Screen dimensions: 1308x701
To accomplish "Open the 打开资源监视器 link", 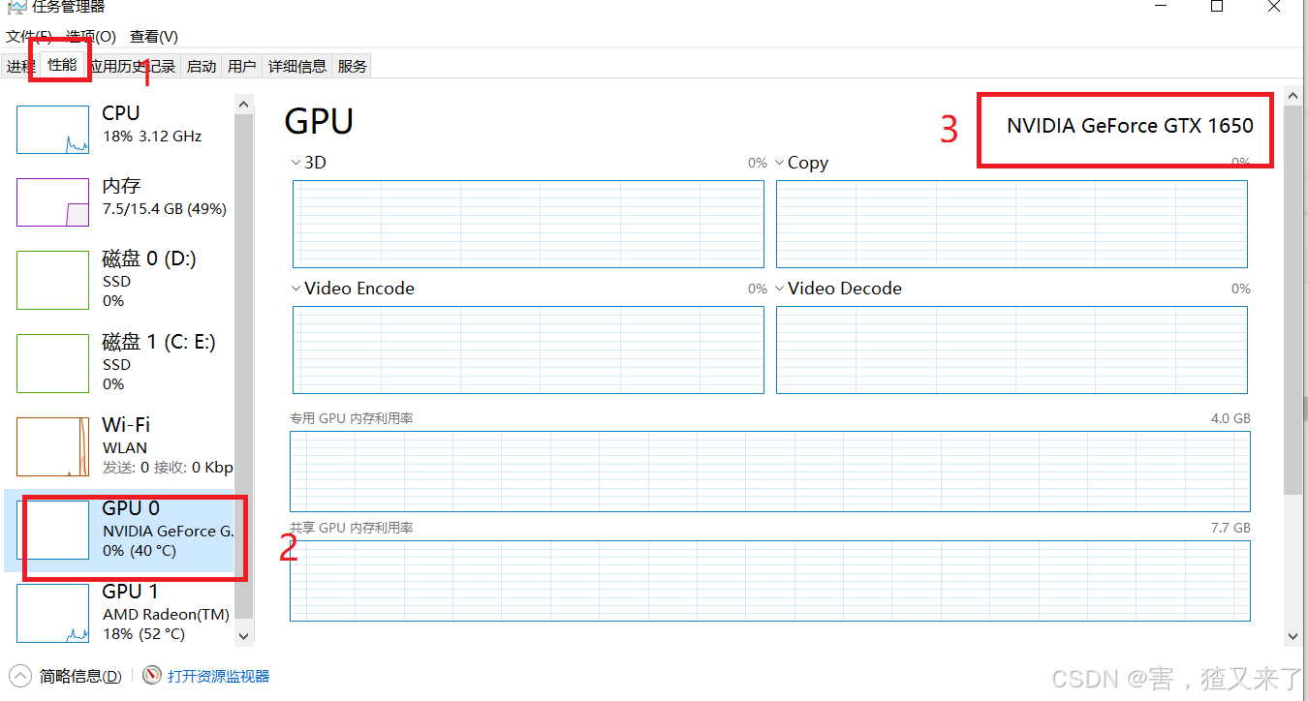I will pyautogui.click(x=218, y=676).
